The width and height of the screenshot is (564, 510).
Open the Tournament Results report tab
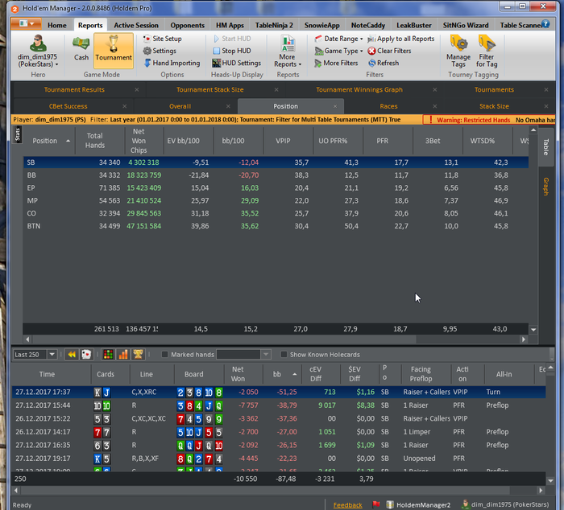(x=74, y=89)
